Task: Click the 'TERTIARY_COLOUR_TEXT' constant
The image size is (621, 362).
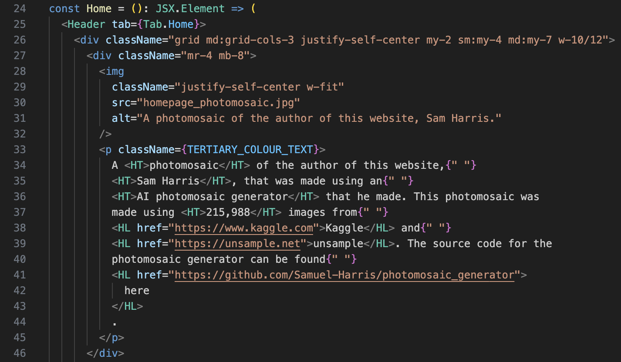Action: [250, 149]
